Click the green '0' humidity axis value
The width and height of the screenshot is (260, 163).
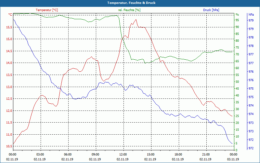coord(237,150)
